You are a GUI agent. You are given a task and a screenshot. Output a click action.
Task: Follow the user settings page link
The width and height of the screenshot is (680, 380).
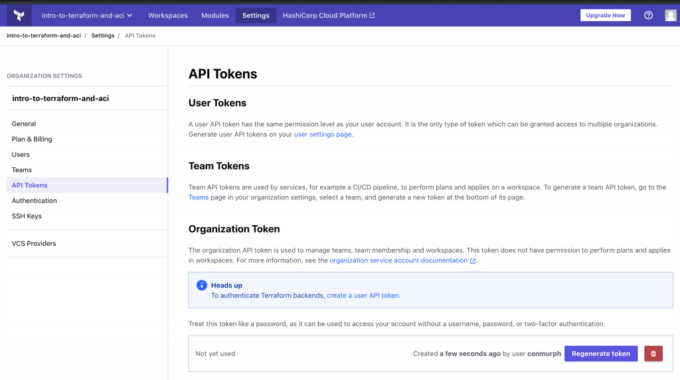(323, 134)
